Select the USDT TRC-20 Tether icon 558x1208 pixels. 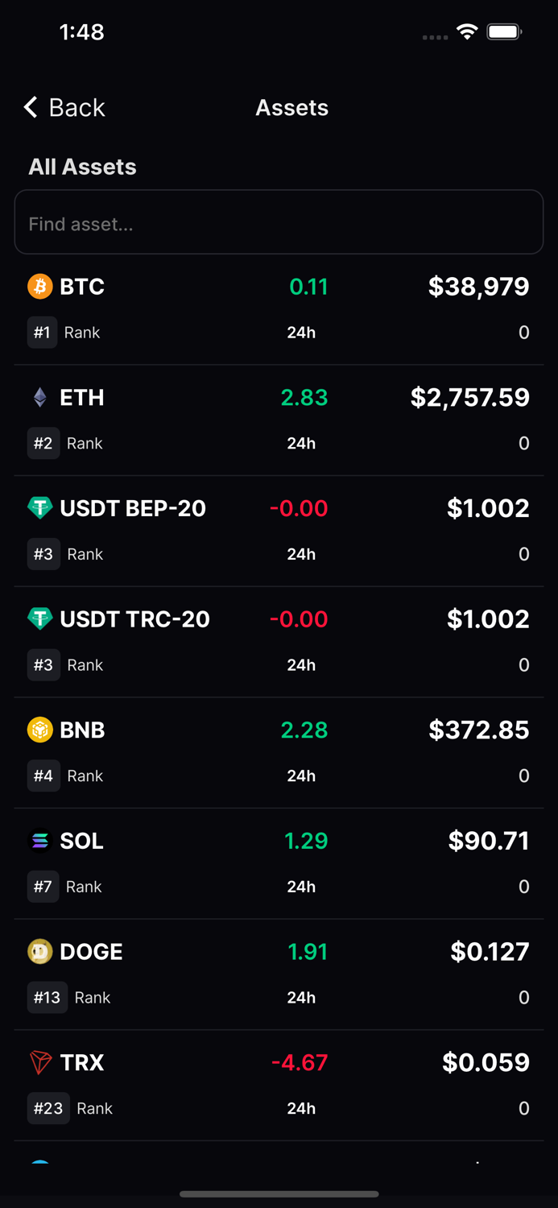click(x=40, y=619)
